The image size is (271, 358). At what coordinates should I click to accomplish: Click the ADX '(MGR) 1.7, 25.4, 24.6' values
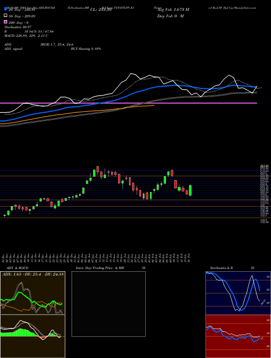(x=56, y=44)
